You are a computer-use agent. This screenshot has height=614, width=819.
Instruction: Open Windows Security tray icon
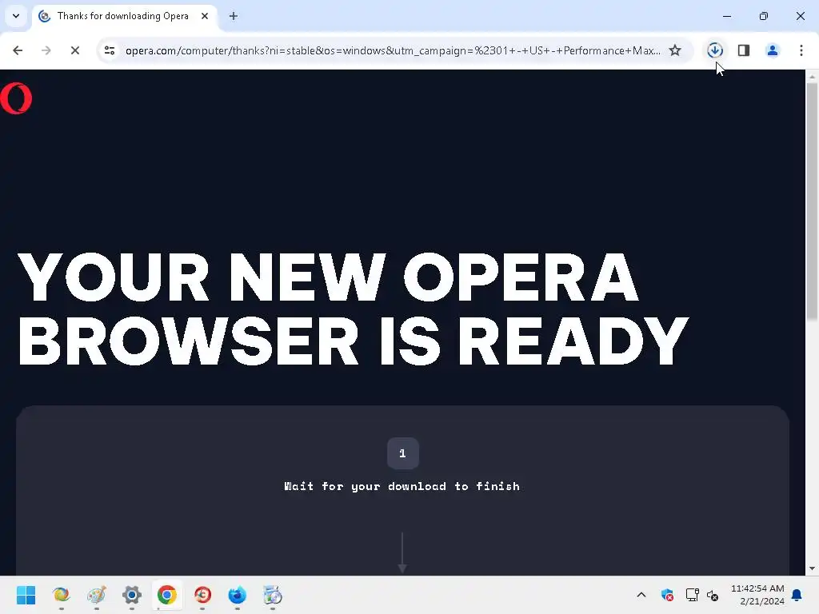[x=667, y=595]
